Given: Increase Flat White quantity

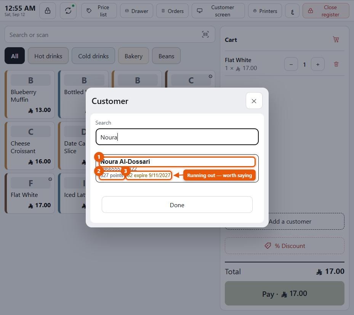Looking at the screenshot, I should coord(318,64).
